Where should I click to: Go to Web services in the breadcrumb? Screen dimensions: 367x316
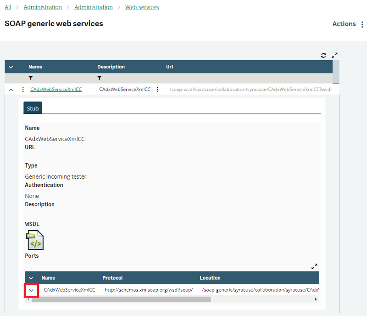tap(142, 7)
